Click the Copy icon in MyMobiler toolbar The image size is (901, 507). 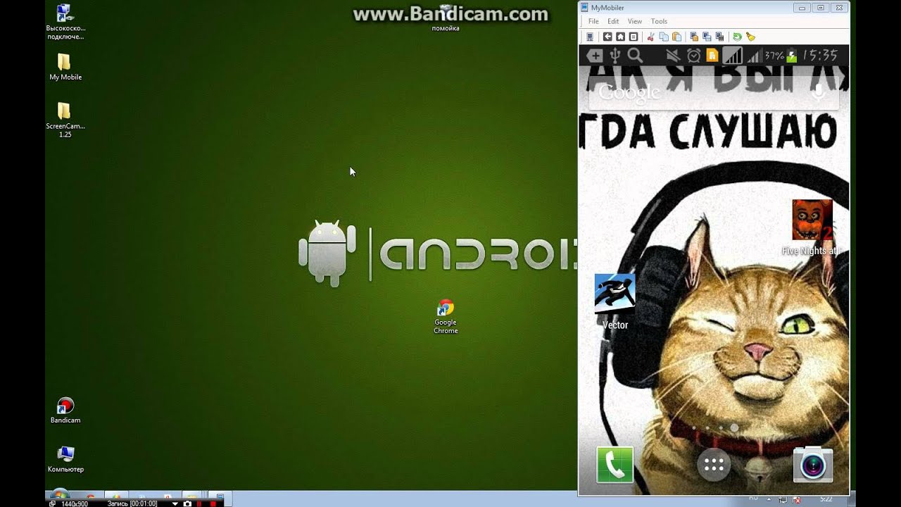[664, 37]
